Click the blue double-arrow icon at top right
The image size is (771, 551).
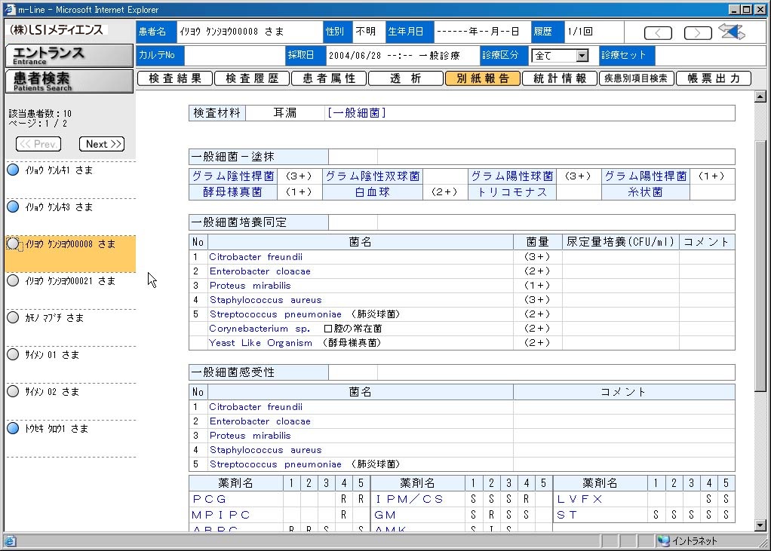click(732, 32)
